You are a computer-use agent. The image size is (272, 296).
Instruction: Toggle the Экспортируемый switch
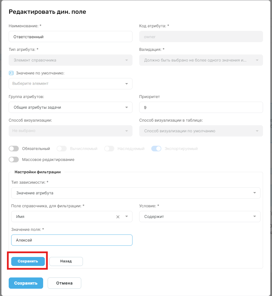click(156, 149)
